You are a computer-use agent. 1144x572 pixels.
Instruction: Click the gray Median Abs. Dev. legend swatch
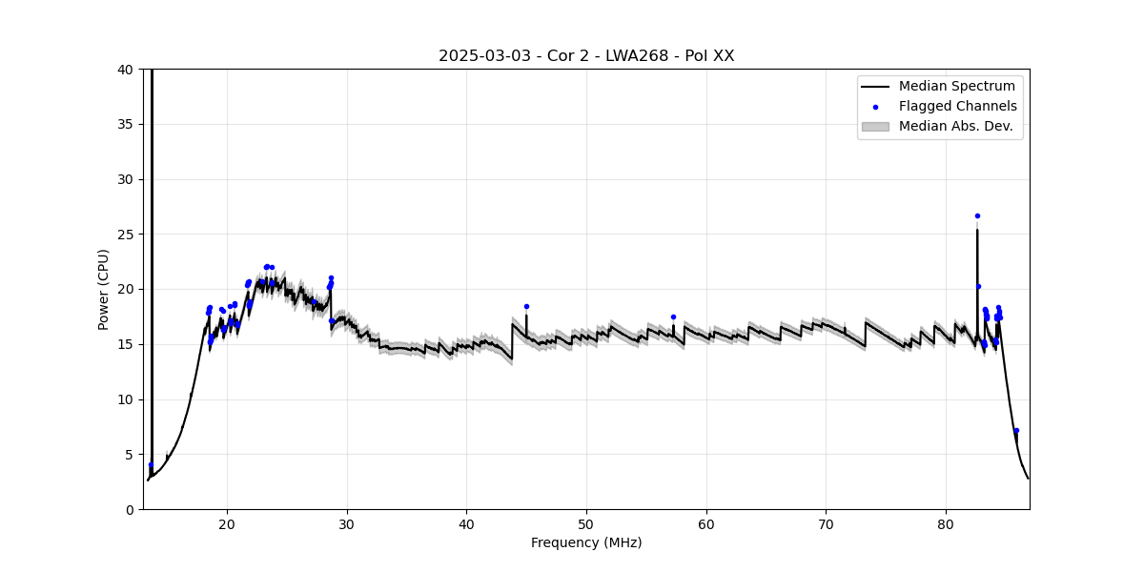pyautogui.click(x=875, y=126)
